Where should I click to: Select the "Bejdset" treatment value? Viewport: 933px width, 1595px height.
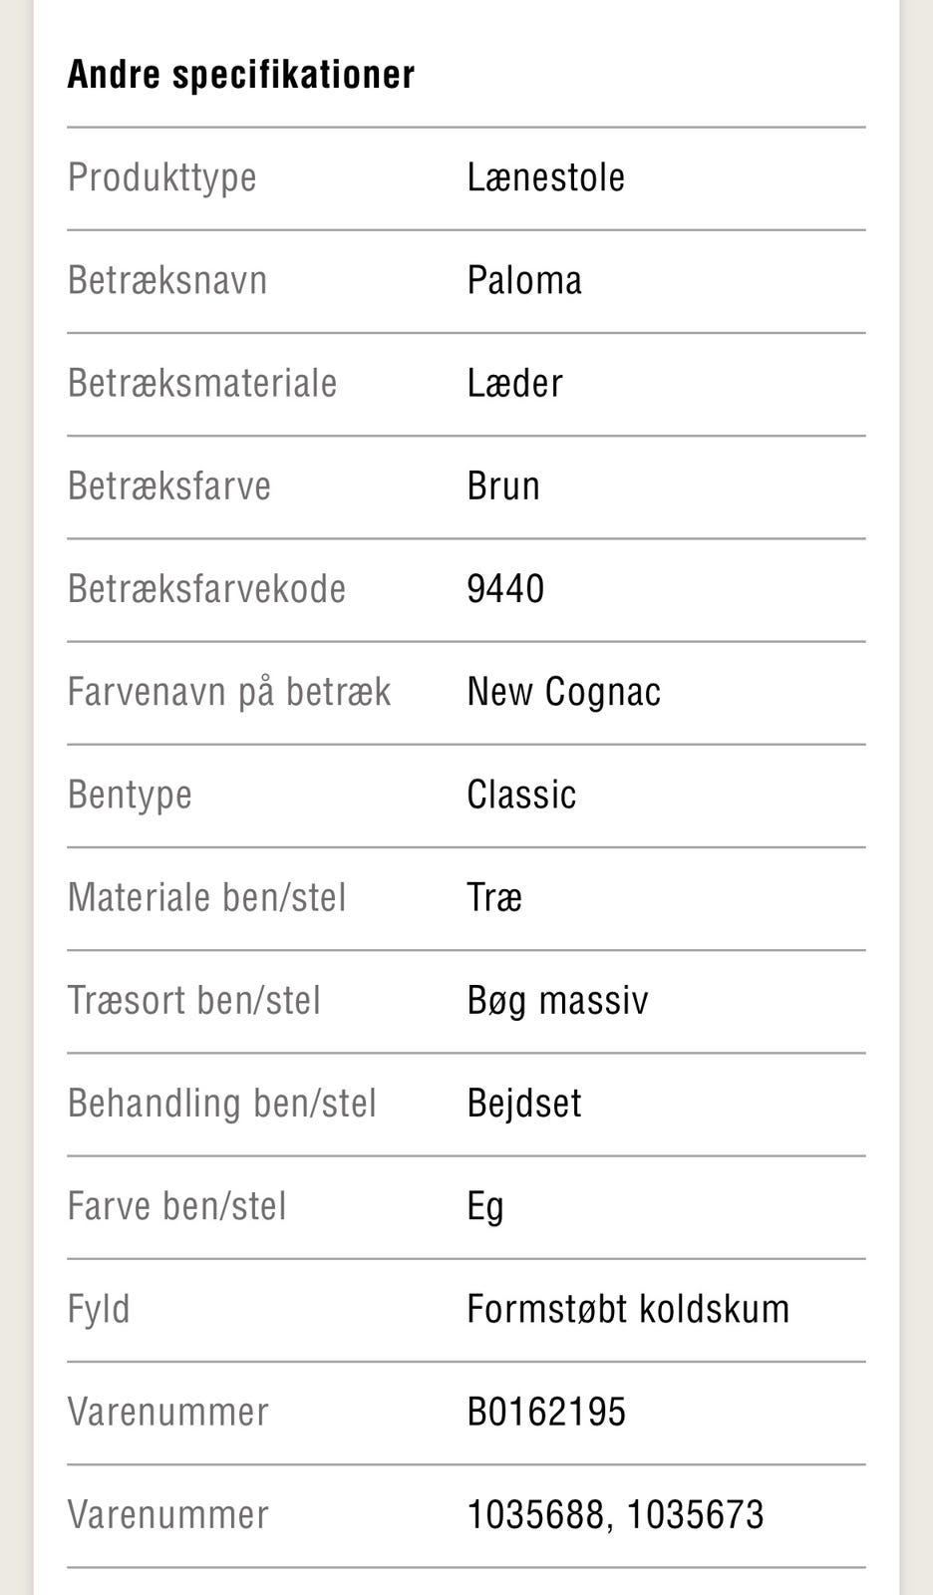pos(524,1103)
